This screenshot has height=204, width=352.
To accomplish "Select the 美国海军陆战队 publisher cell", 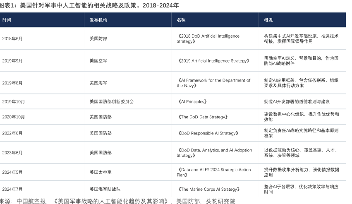I will click(x=105, y=189).
